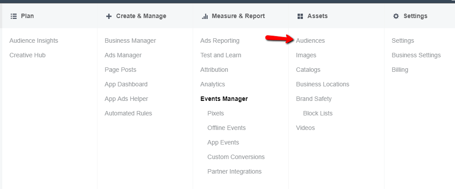Select Pixels under Events Manager

[x=216, y=113]
